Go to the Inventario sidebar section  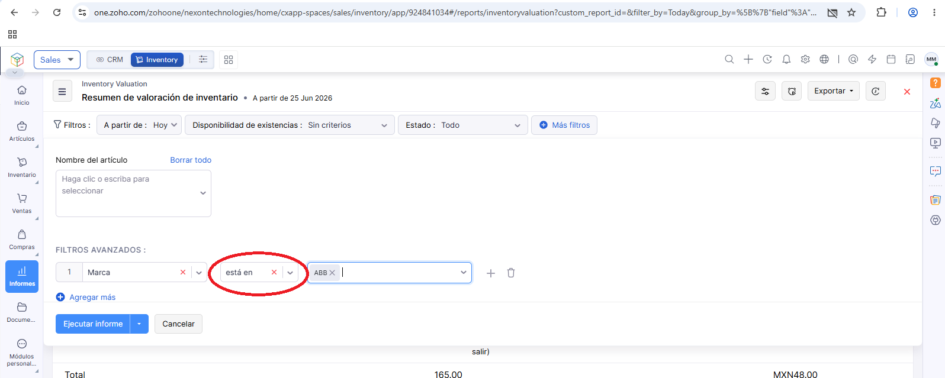(22, 167)
